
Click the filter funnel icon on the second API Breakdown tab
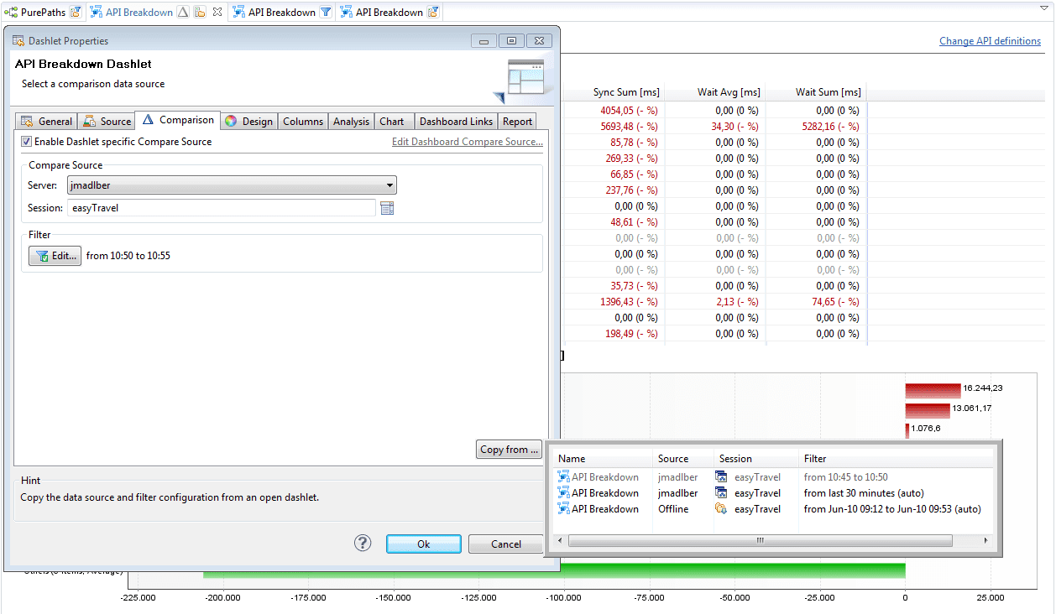point(326,13)
